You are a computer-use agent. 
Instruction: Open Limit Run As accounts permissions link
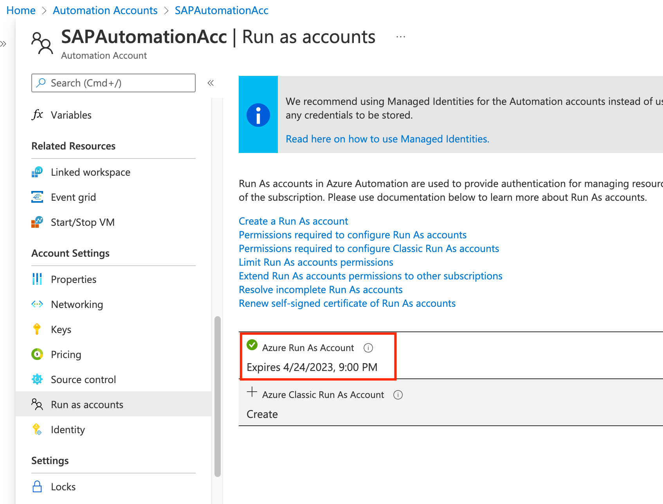(316, 262)
